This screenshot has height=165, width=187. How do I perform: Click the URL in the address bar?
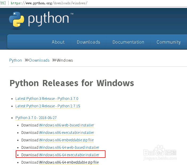click(x=49, y=3)
